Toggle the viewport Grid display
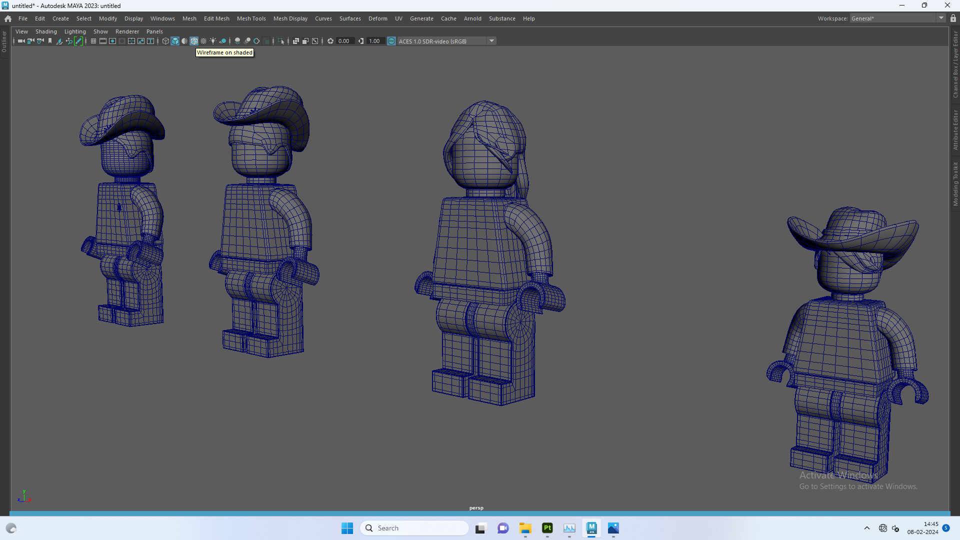The image size is (960, 540). pyautogui.click(x=93, y=41)
